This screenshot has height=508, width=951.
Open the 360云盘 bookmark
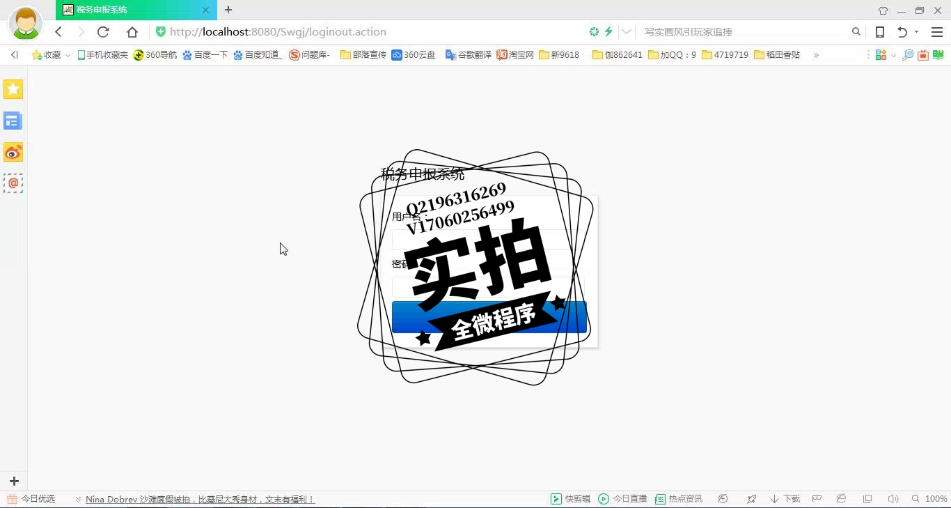pos(413,55)
